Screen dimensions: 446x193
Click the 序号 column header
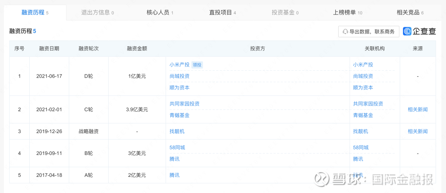(19, 48)
